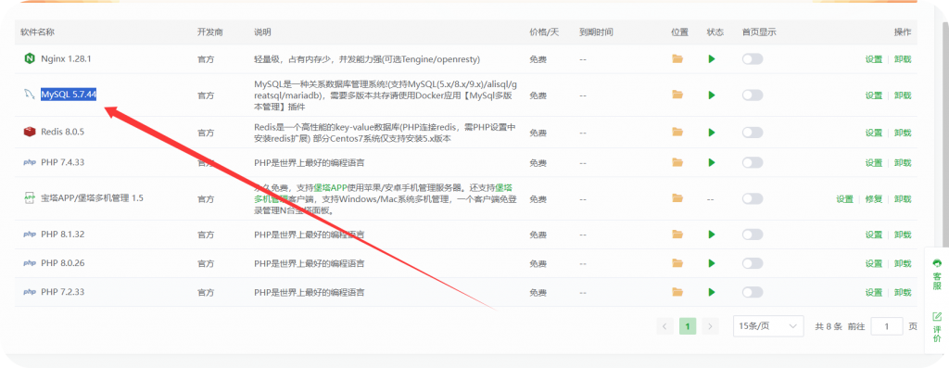Click 卸载 for Nginx 1.28.1
The image size is (949, 368).
tap(903, 59)
